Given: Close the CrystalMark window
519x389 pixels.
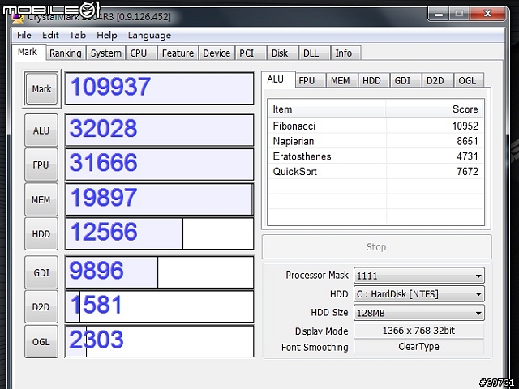Looking at the screenshot, I should pyautogui.click(x=487, y=14).
